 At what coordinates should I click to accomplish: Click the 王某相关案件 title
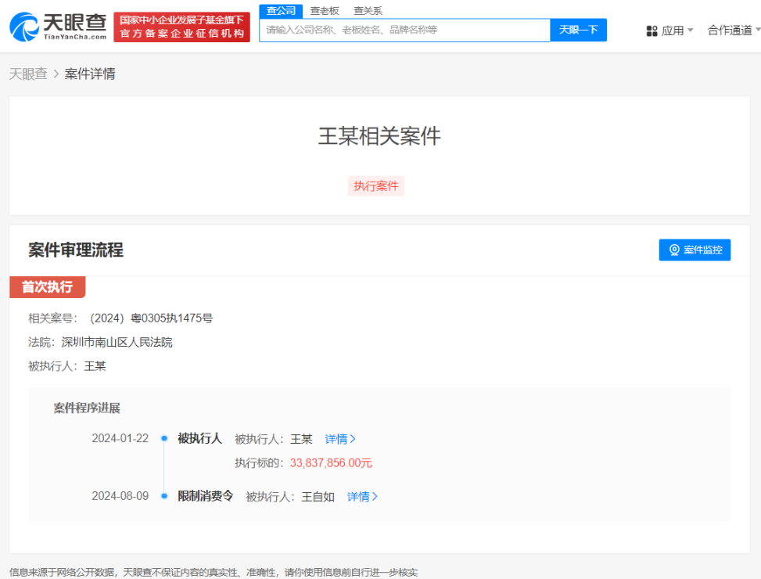pyautogui.click(x=379, y=136)
